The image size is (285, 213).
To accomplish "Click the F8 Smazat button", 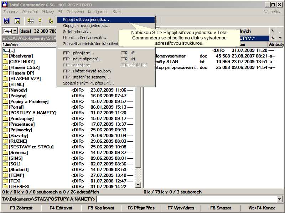I will [221, 208].
